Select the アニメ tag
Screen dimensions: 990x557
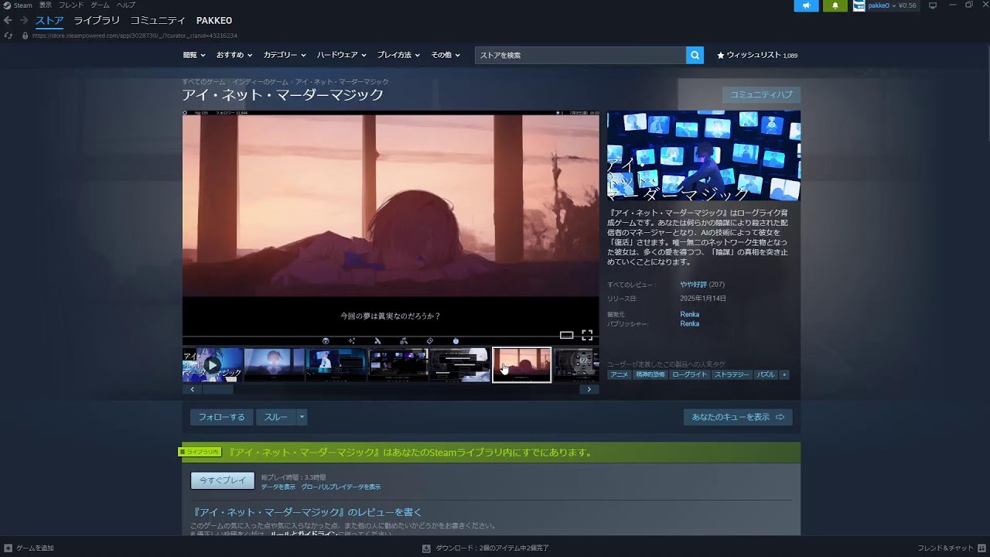click(620, 374)
